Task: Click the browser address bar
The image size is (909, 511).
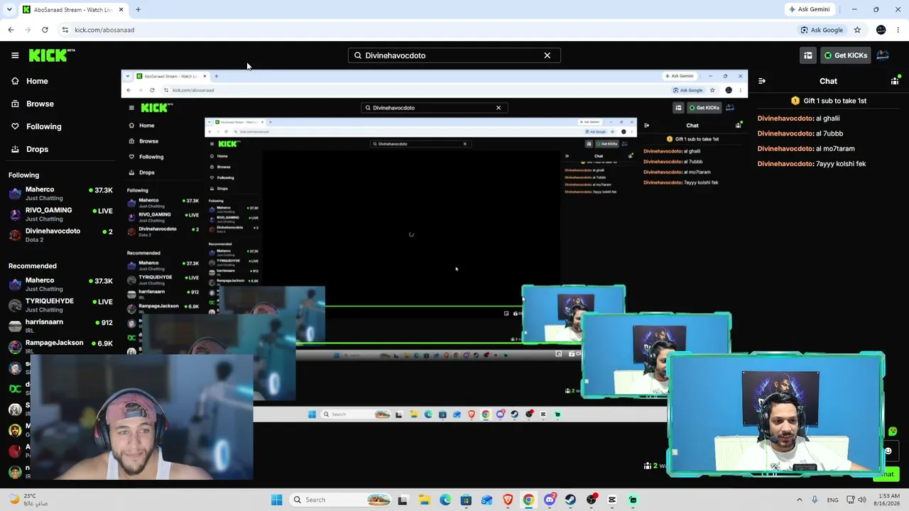Action: coord(426,30)
